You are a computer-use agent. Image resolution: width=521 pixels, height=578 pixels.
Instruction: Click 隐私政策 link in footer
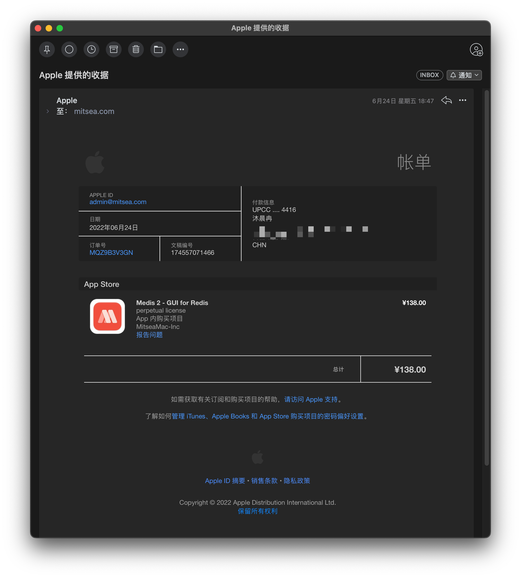point(297,481)
